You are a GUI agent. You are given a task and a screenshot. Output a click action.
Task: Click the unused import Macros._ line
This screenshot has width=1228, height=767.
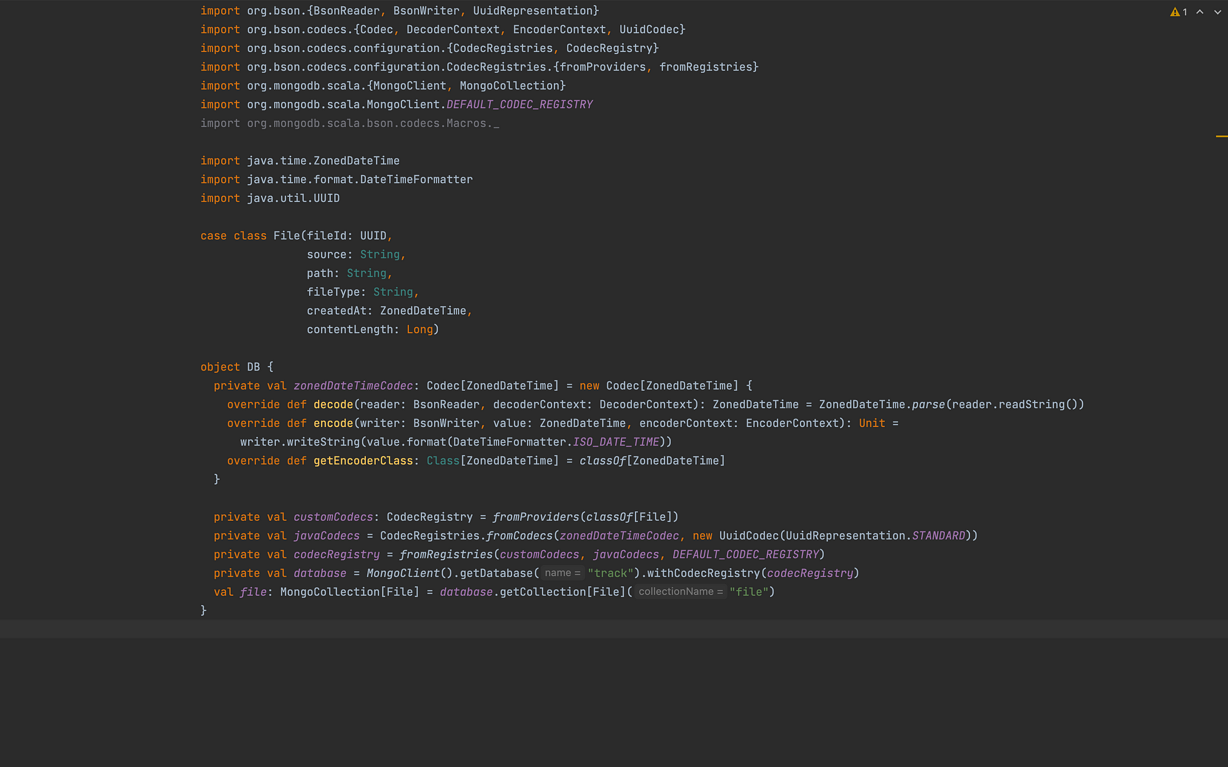[349, 123]
